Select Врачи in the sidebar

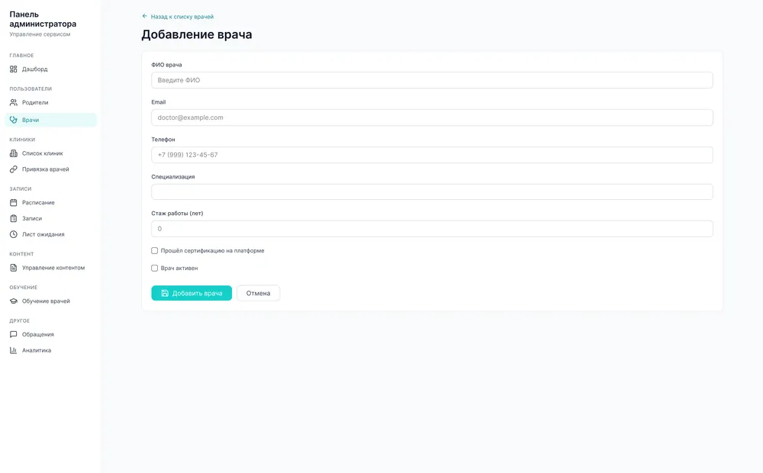click(x=50, y=120)
